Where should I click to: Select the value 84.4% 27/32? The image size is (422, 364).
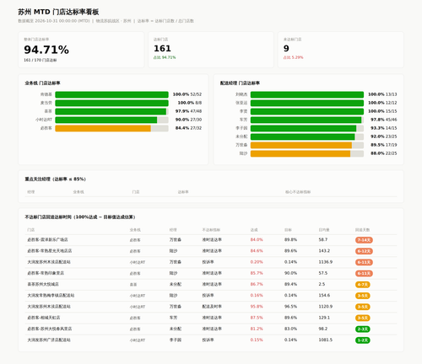pyautogui.click(x=188, y=128)
